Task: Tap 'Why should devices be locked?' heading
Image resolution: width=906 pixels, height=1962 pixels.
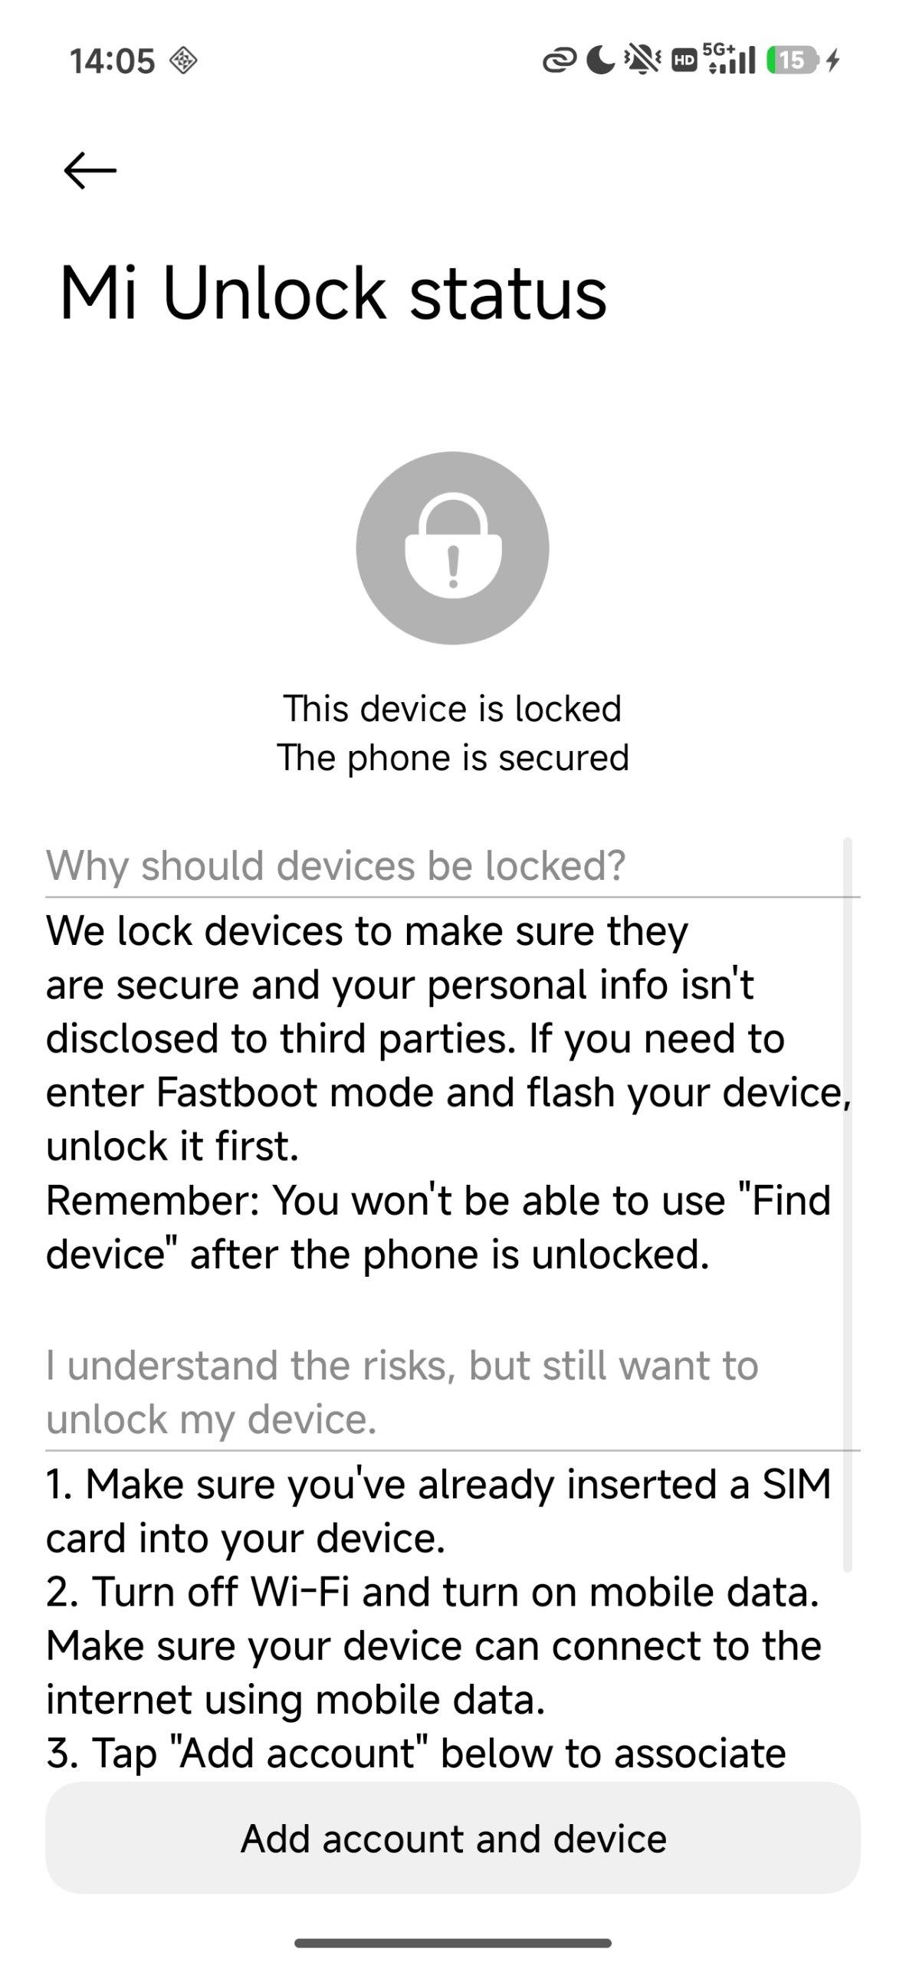Action: (x=336, y=865)
